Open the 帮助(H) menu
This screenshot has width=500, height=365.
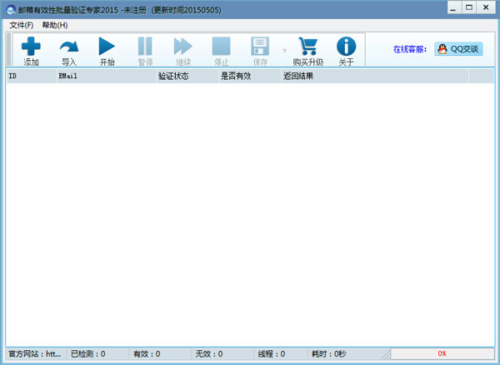point(55,25)
